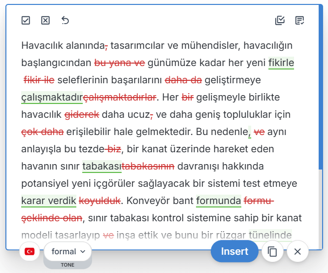Click the struck-through word "koyulduk"

point(99,201)
